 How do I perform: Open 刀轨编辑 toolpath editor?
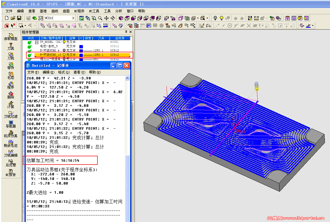(11, 153)
